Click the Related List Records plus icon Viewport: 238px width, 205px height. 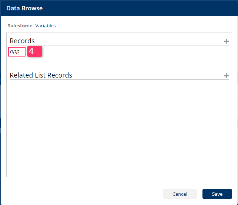click(226, 76)
